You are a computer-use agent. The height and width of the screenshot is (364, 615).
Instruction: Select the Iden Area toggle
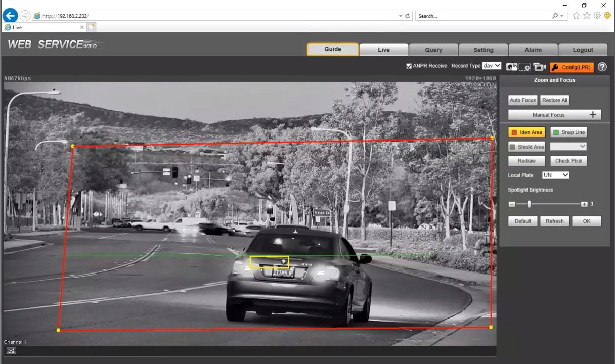526,132
